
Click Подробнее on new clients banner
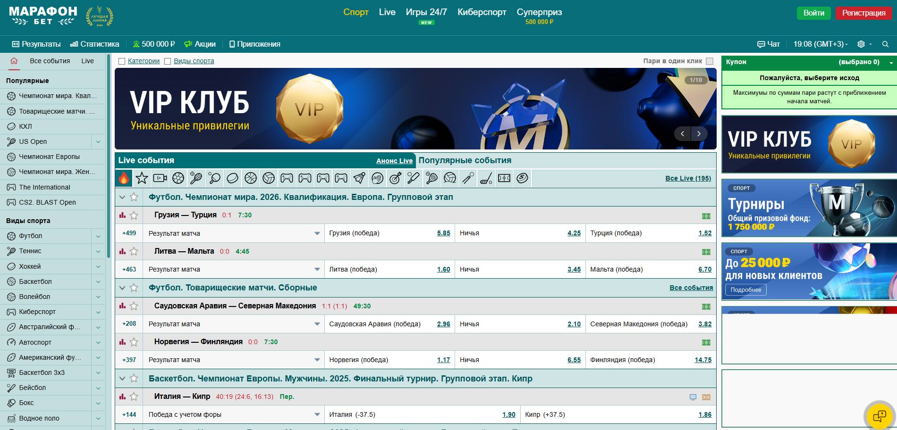coord(746,289)
